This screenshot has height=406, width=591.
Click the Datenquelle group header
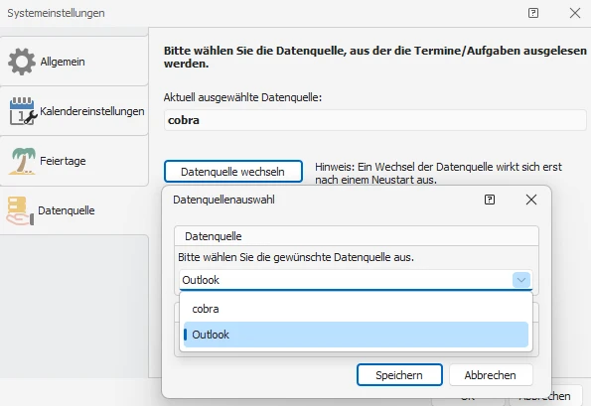coord(357,236)
